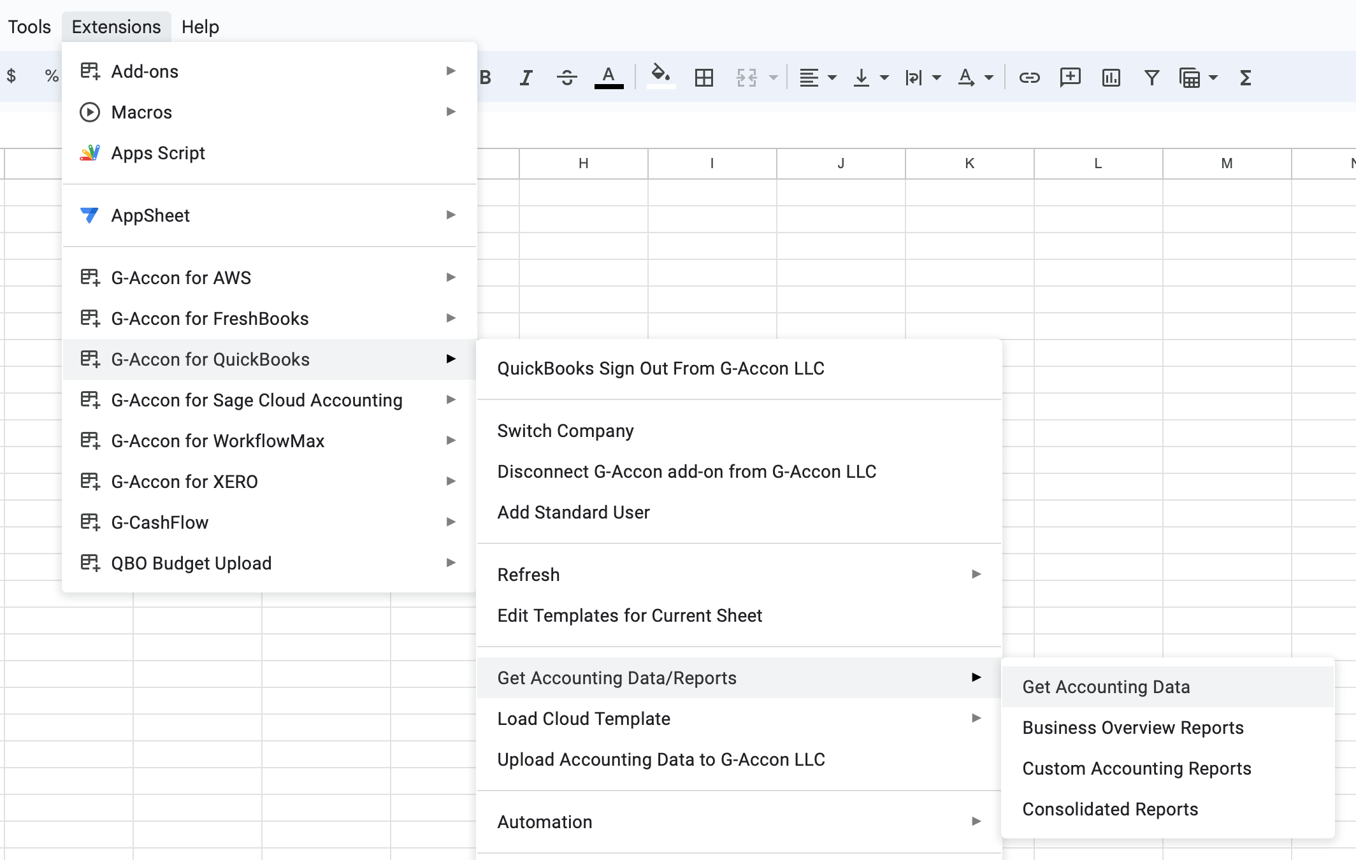This screenshot has height=860, width=1356.
Task: Open the Tools menu
Action: coord(29,27)
